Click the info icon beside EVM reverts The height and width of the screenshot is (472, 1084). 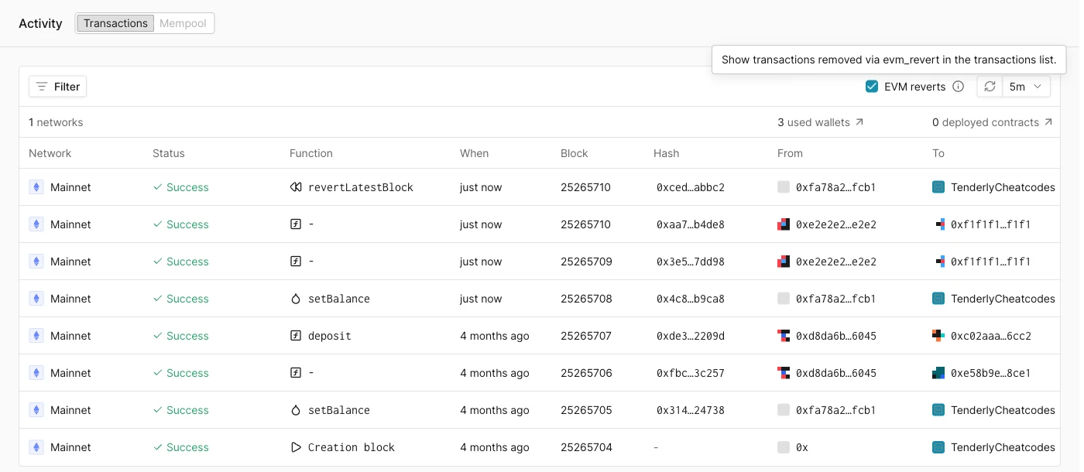958,87
